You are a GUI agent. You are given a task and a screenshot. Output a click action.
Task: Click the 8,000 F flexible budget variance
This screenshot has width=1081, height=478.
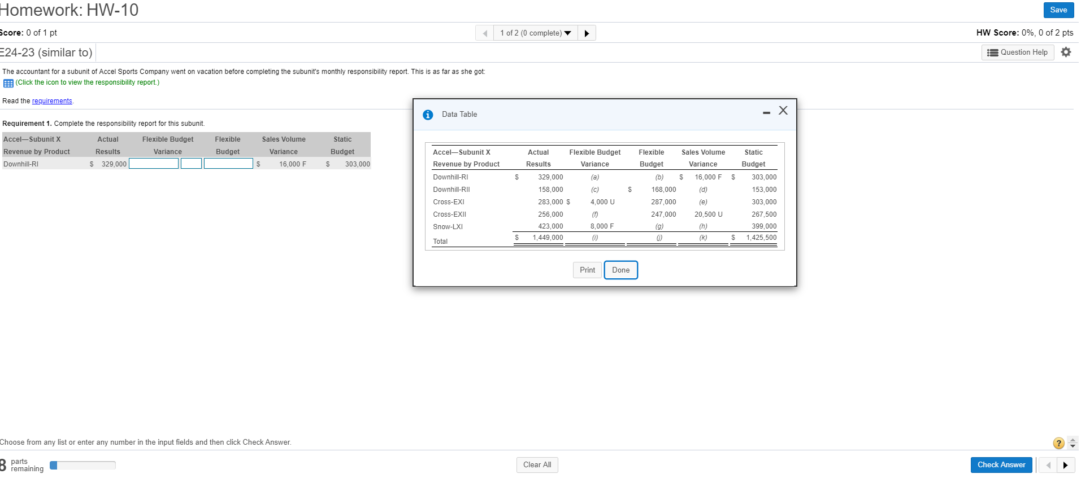click(x=602, y=226)
